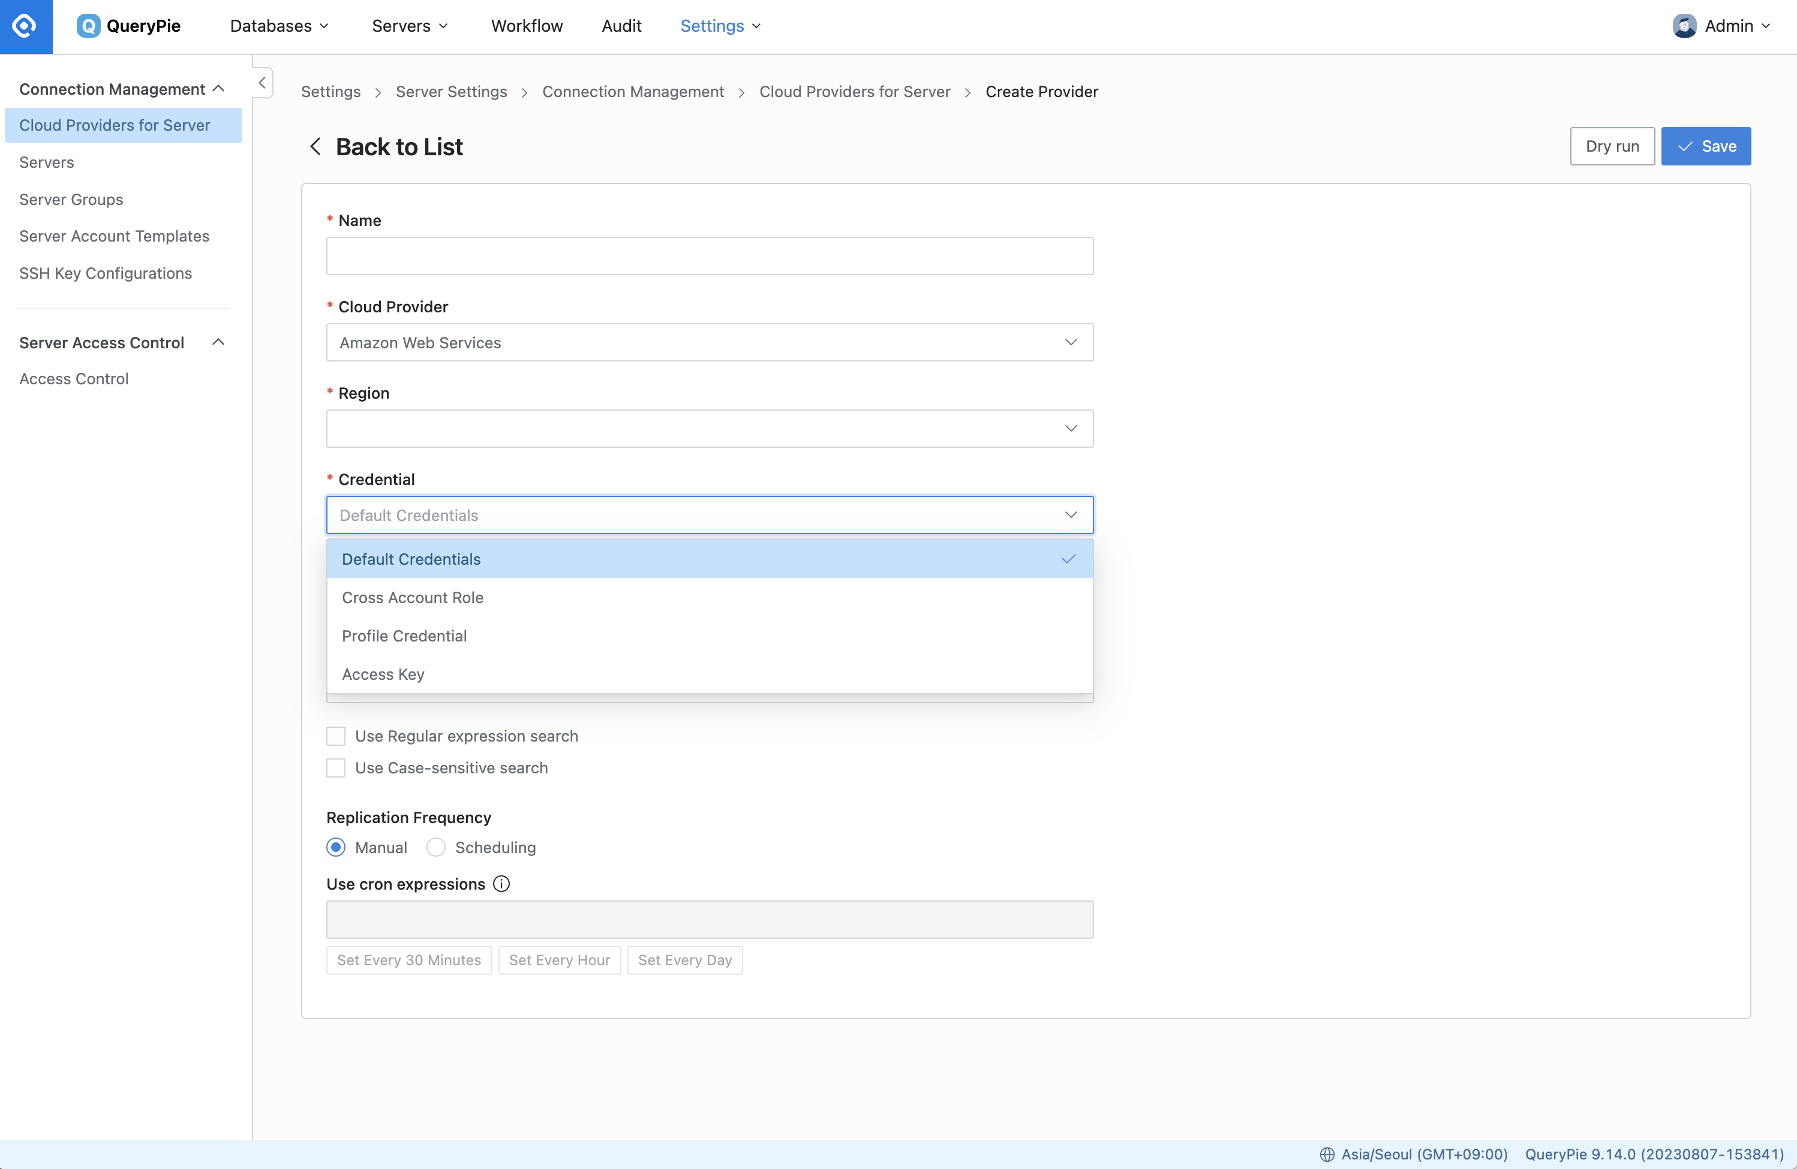This screenshot has height=1169, width=1797.
Task: Open the Region dropdown
Action: click(710, 429)
